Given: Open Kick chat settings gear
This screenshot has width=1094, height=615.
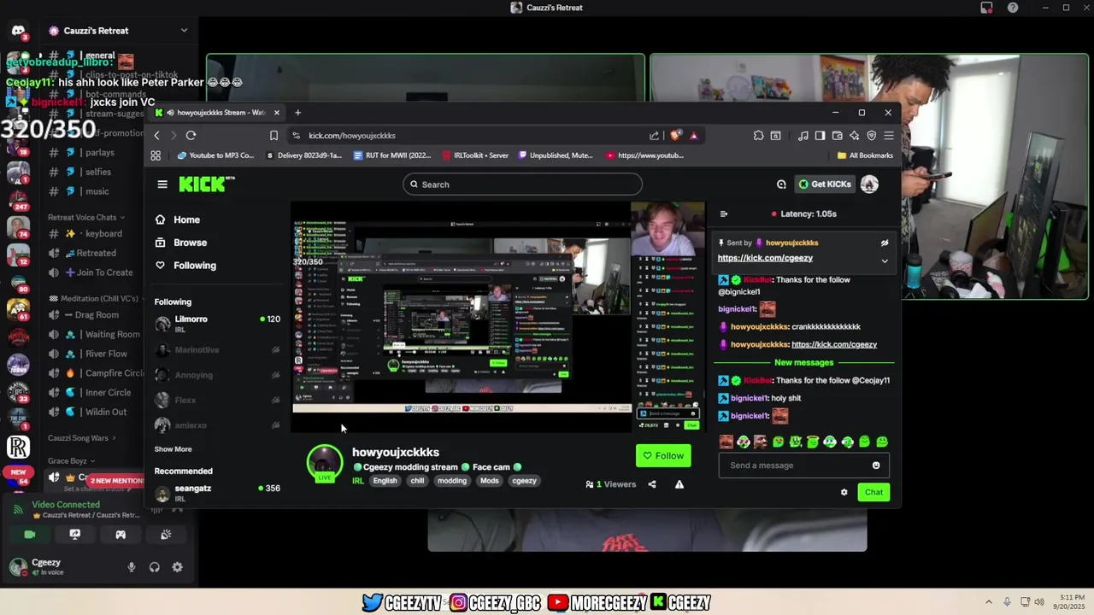Looking at the screenshot, I should (844, 492).
